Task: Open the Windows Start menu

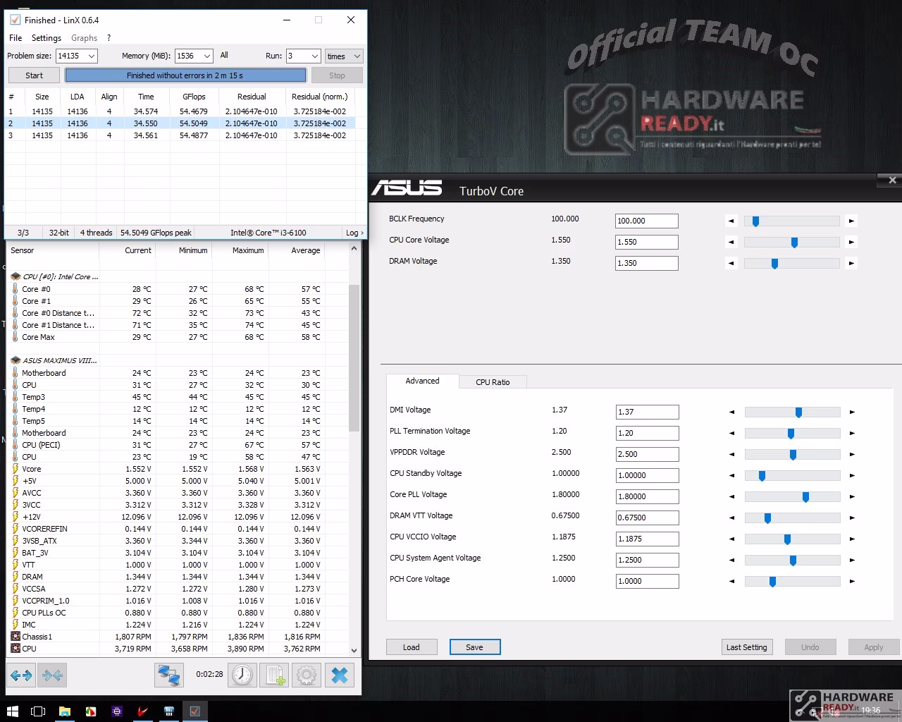Action: [x=12, y=711]
